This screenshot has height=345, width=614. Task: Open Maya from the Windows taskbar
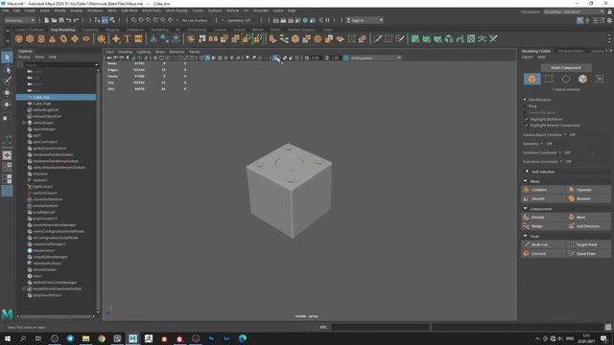(132, 338)
